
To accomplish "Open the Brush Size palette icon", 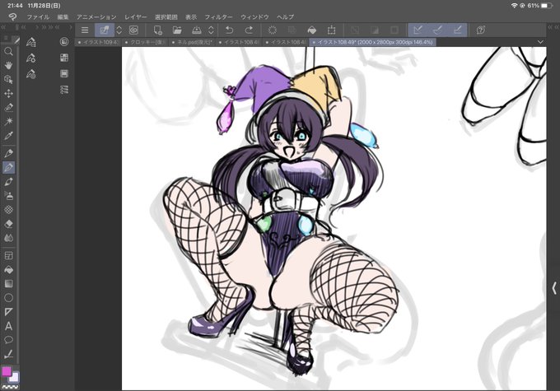I will pyautogui.click(x=31, y=74).
